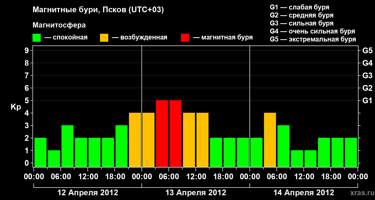The image size is (375, 200).
Task: Click the 12:00 time label for 14 April
Action: (304, 176)
